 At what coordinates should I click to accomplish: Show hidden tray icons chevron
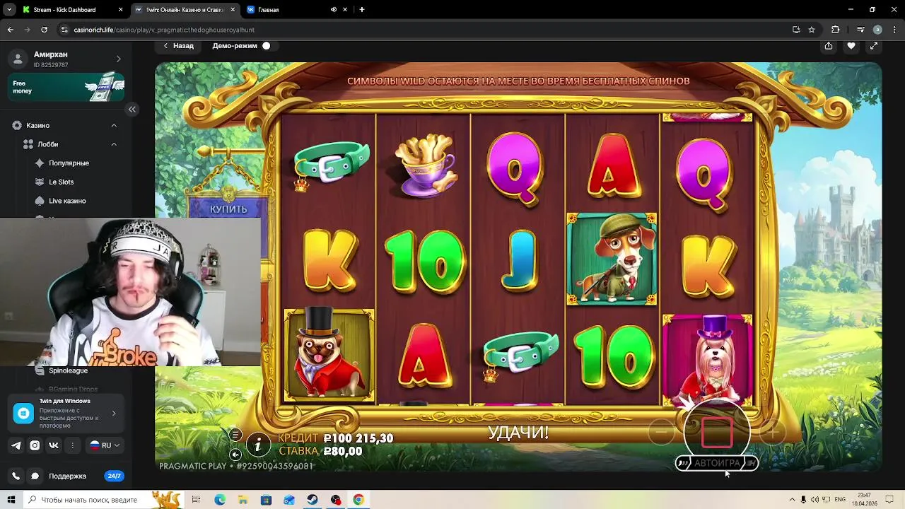pyautogui.click(x=791, y=500)
